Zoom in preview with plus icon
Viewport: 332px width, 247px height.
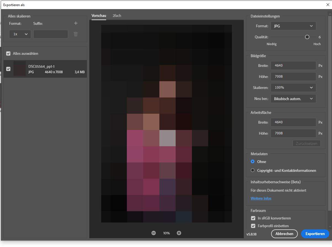179,233
